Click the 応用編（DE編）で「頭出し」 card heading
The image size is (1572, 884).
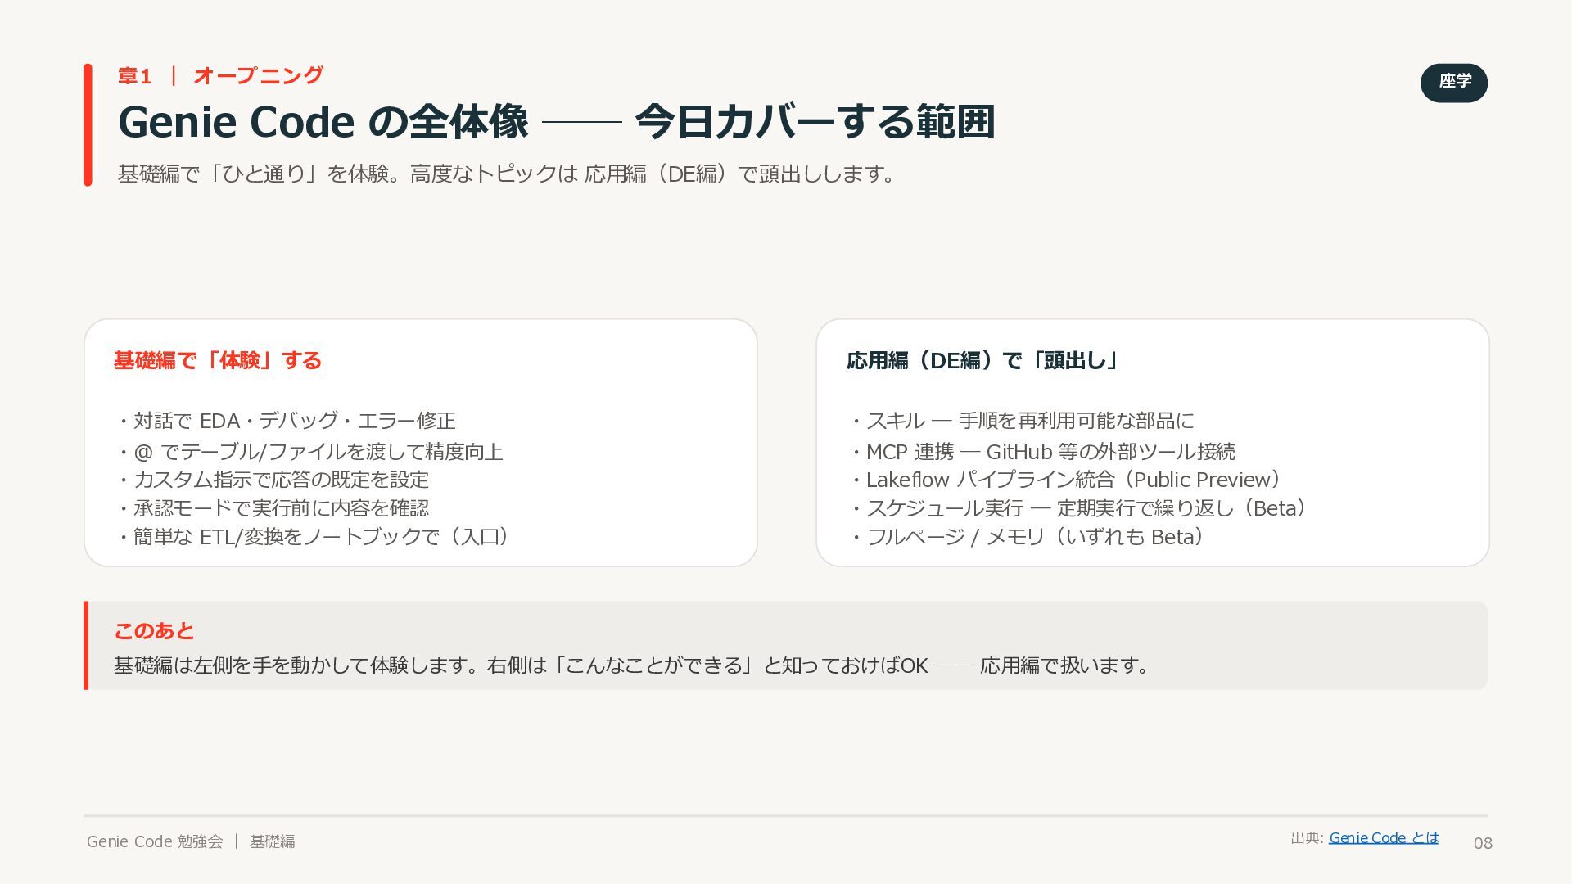coord(983,360)
